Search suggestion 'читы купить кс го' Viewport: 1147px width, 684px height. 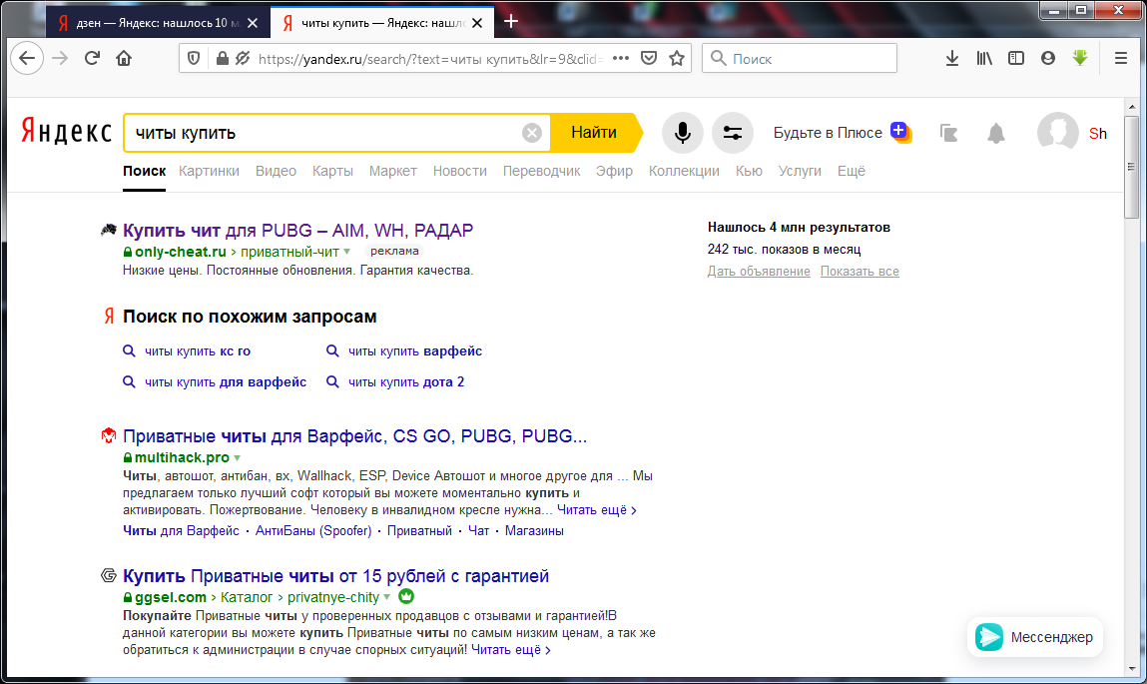198,351
